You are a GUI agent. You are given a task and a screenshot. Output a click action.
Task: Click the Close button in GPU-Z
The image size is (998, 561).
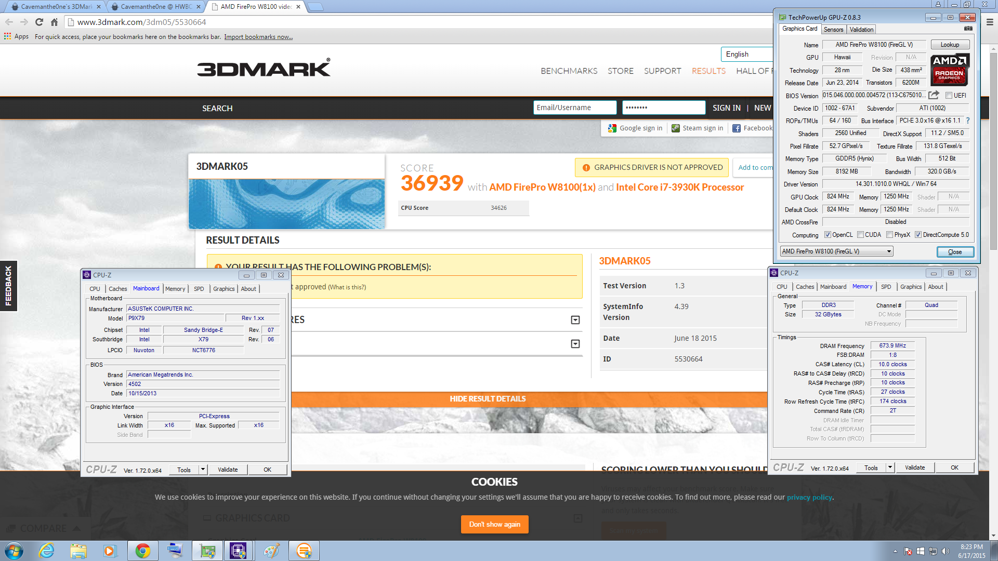pyautogui.click(x=955, y=252)
